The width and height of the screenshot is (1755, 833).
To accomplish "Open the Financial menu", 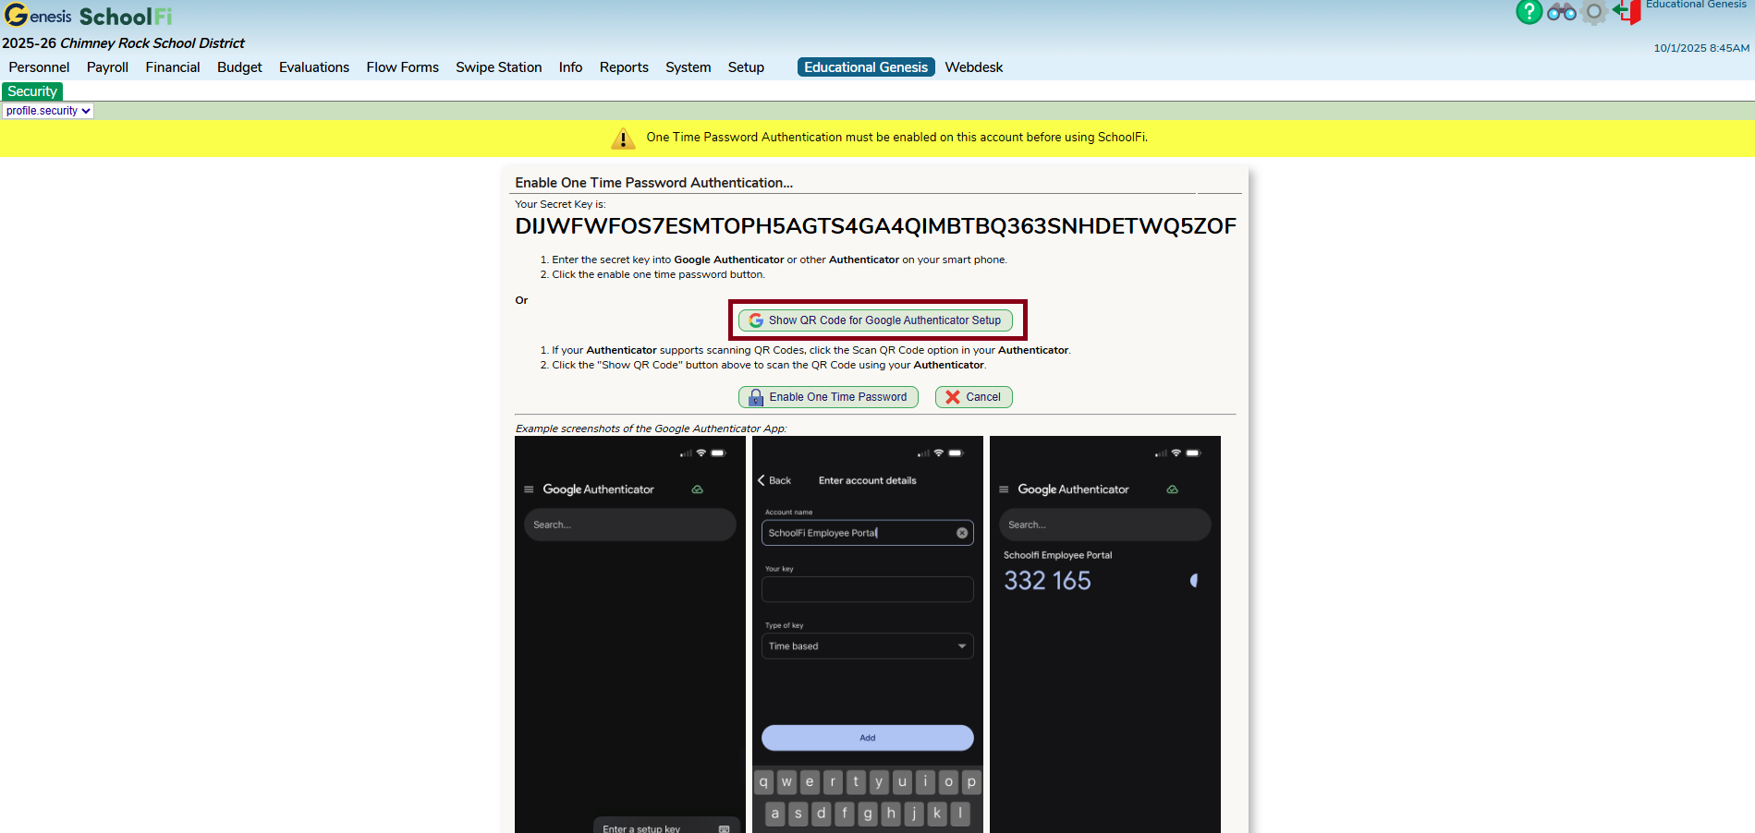I will click(x=173, y=67).
